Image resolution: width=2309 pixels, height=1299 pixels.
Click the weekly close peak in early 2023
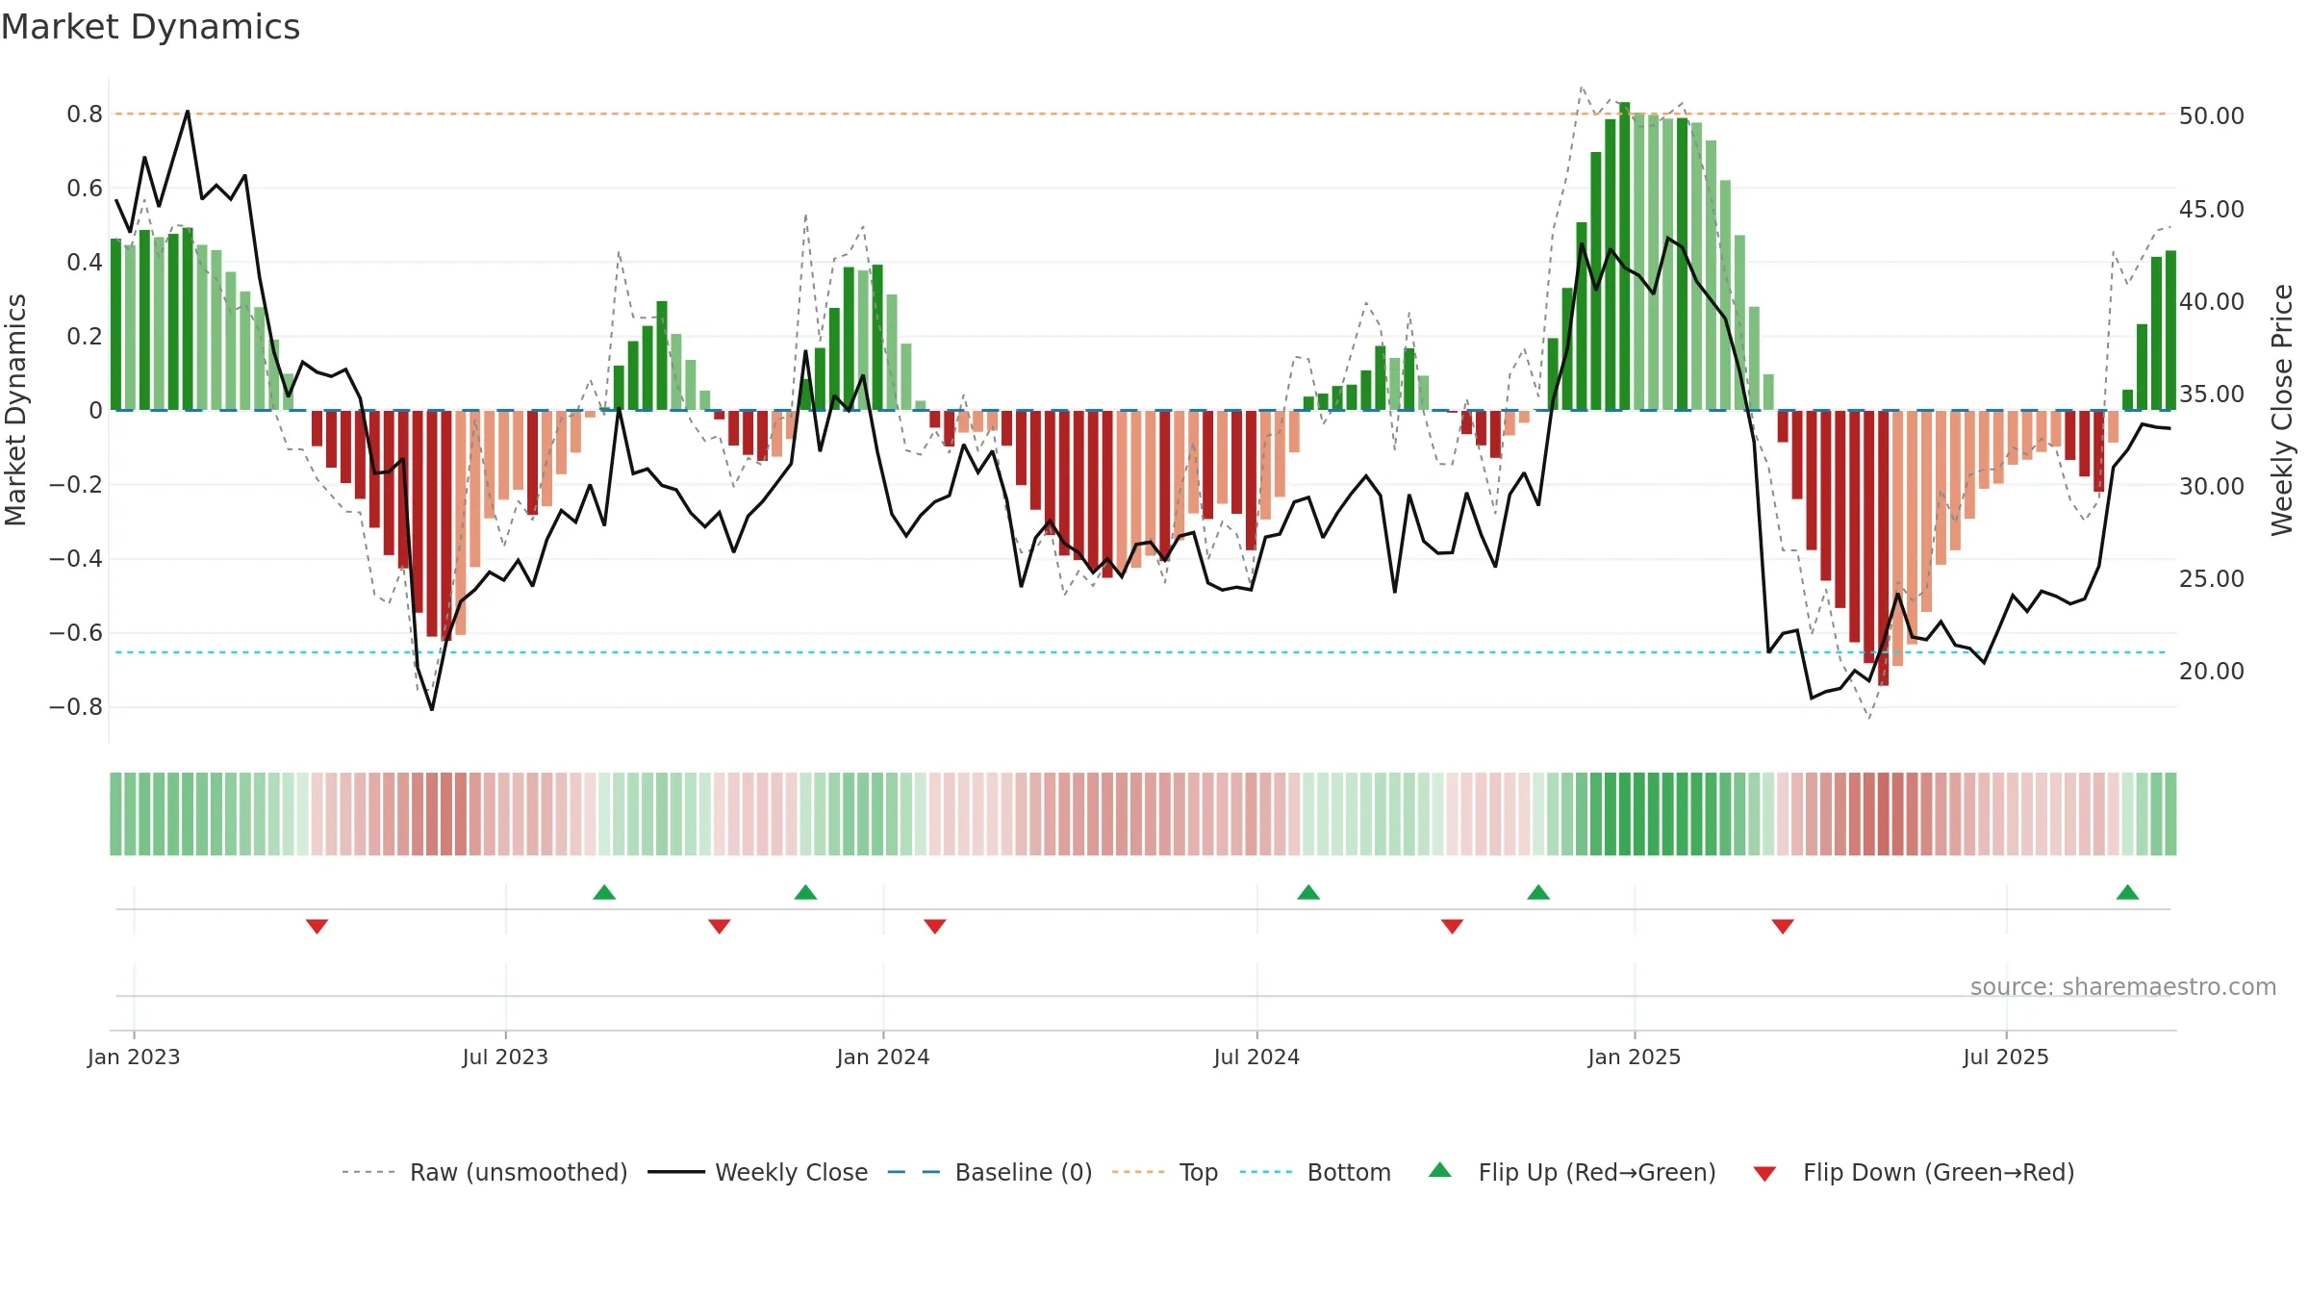click(x=188, y=112)
